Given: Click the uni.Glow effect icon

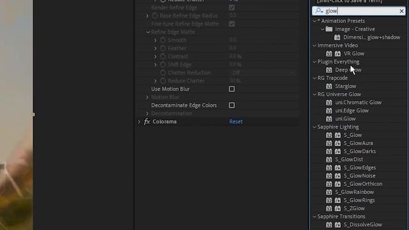Looking at the screenshot, I should tap(329, 119).
